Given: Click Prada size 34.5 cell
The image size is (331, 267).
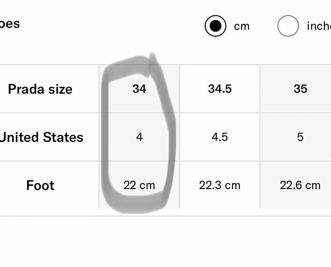Looking at the screenshot, I should 220,89.
